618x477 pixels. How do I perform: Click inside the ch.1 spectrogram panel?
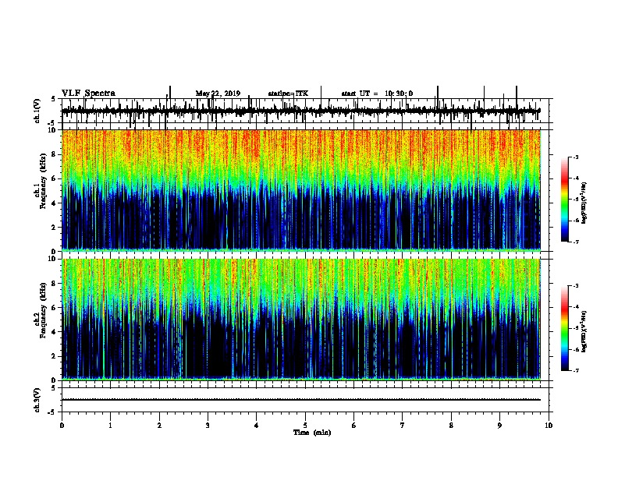(x=301, y=190)
